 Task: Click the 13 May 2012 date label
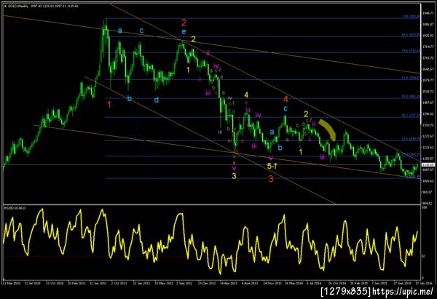pyautogui.click(x=163, y=282)
